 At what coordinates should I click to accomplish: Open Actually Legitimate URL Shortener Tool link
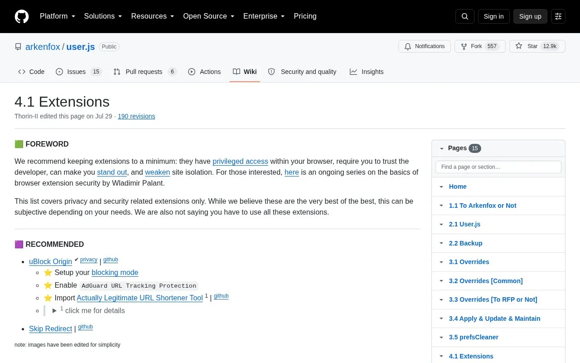pos(140,298)
